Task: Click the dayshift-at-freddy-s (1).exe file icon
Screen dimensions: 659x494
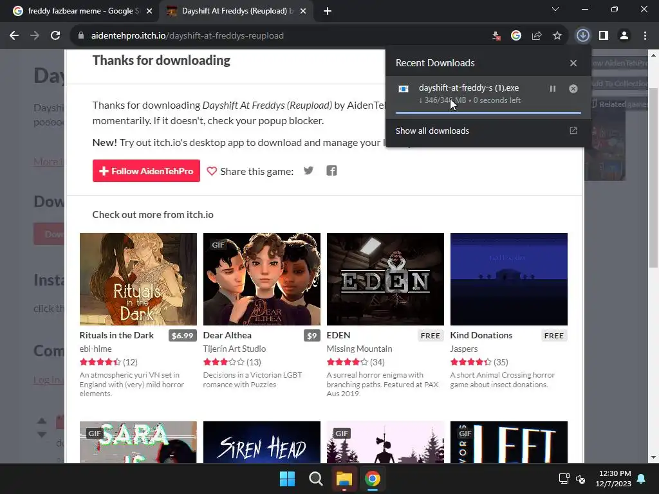Action: click(404, 89)
